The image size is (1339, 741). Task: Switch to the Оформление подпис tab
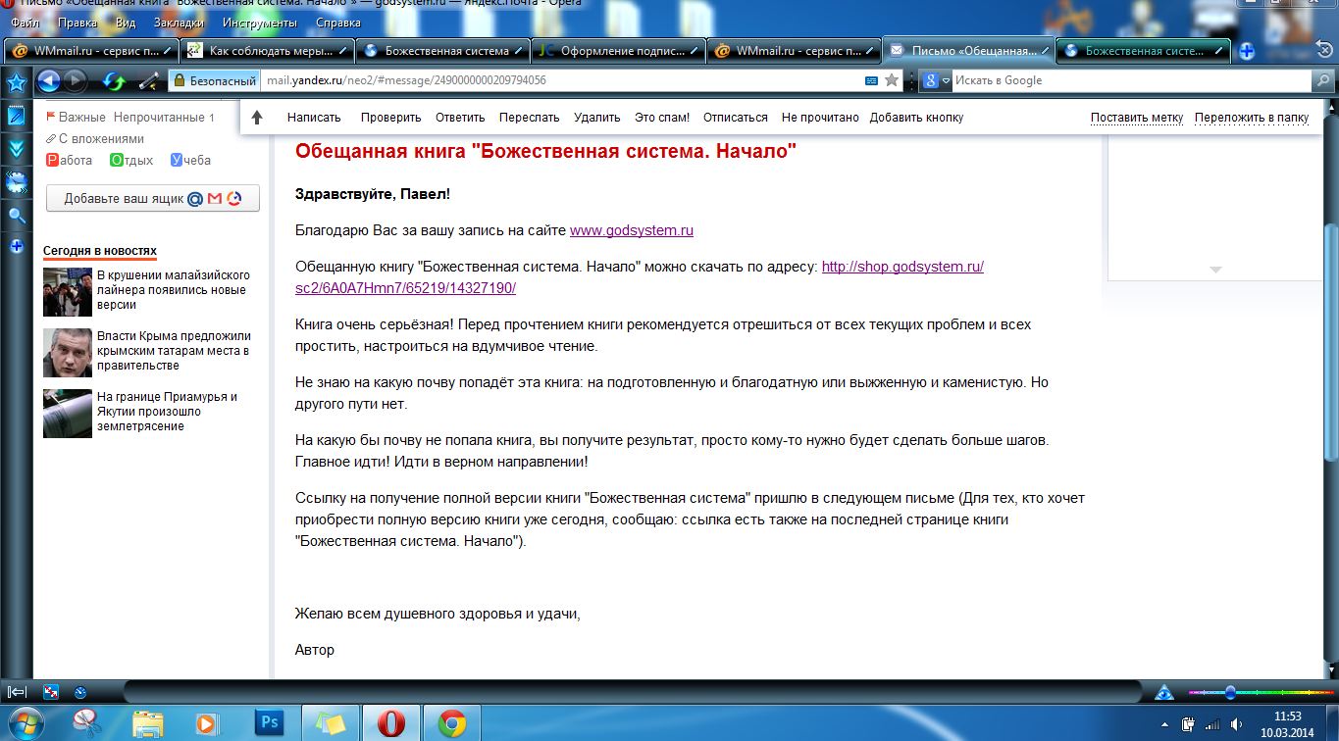[617, 50]
